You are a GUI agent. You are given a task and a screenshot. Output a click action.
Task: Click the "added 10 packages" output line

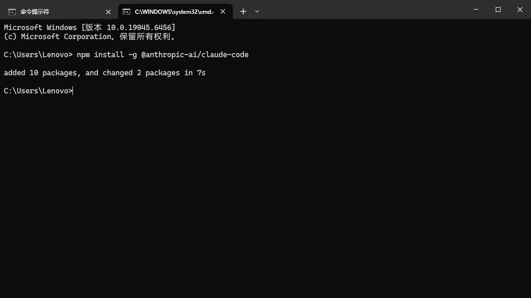pos(104,73)
